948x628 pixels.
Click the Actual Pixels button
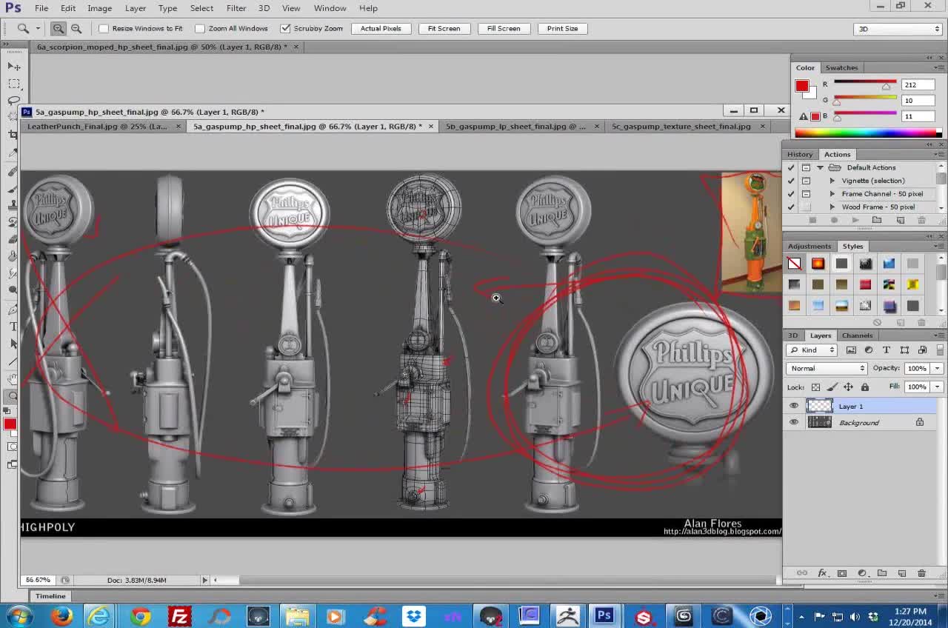coord(381,28)
